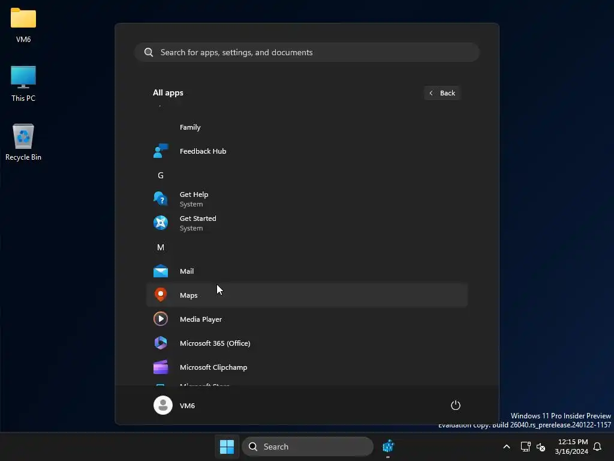Select This PC desktop icon

(x=23, y=83)
